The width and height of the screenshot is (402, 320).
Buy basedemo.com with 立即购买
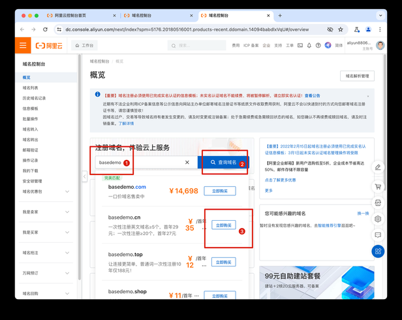tap(220, 191)
